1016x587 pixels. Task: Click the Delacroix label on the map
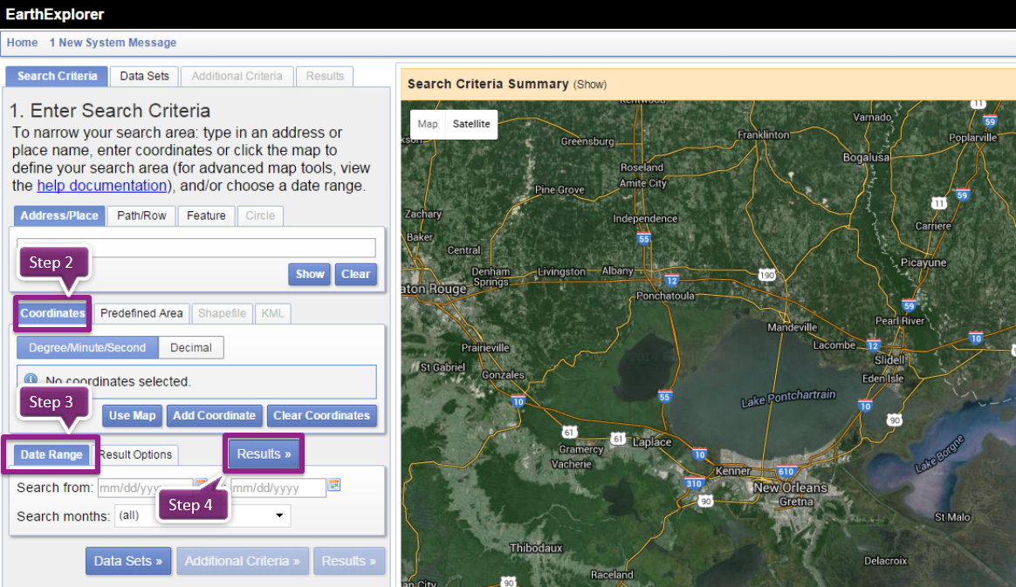[x=886, y=561]
